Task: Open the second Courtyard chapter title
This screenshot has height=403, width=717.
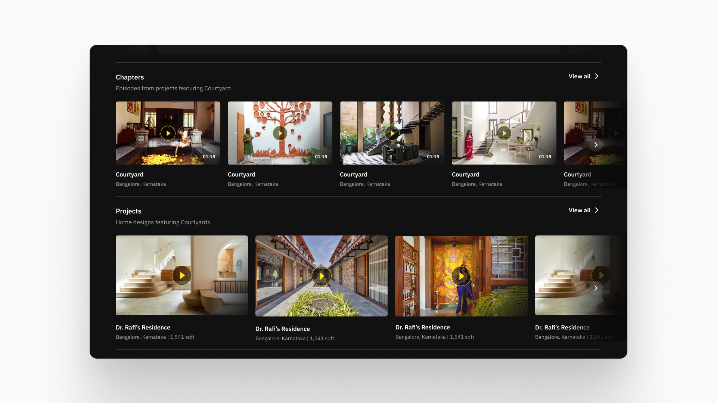Action: (x=242, y=175)
